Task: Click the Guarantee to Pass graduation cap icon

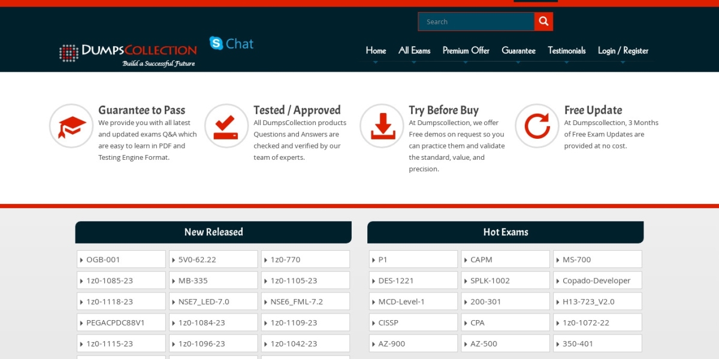Action: (71, 126)
